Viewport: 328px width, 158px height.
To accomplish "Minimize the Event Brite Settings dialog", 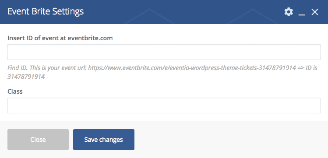I will [x=302, y=13].
